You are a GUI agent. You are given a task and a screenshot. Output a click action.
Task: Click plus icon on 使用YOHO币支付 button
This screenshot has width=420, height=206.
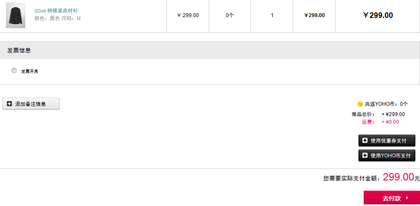click(x=365, y=155)
